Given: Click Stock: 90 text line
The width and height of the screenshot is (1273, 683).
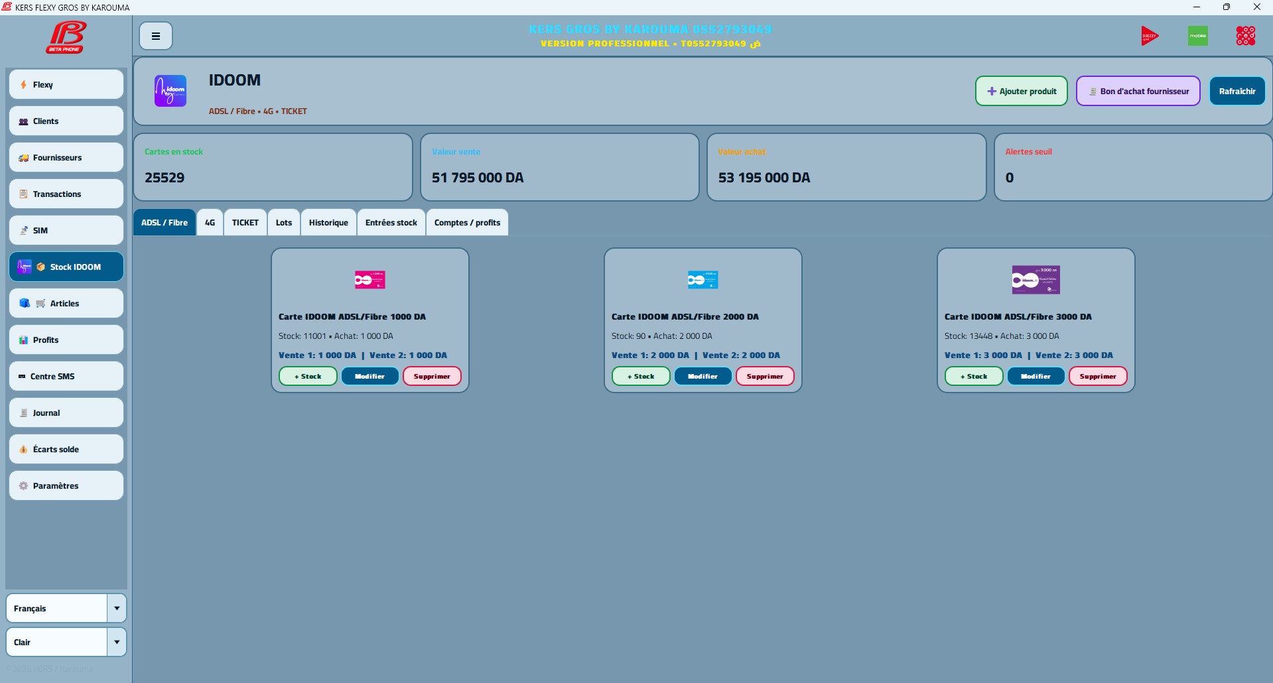Looking at the screenshot, I should 662,336.
